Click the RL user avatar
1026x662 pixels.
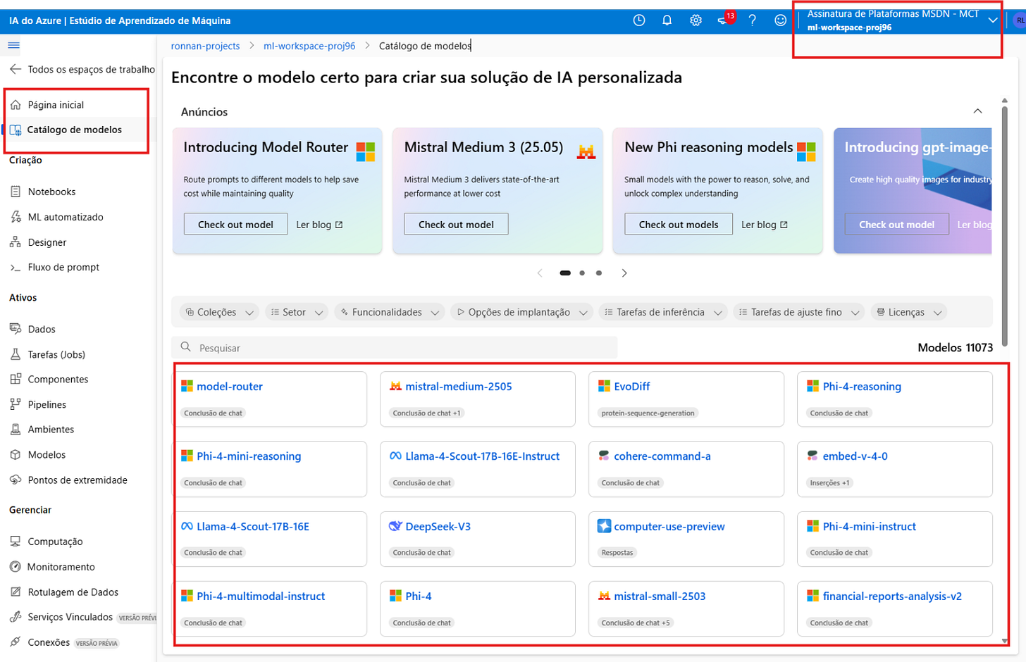tap(1020, 21)
